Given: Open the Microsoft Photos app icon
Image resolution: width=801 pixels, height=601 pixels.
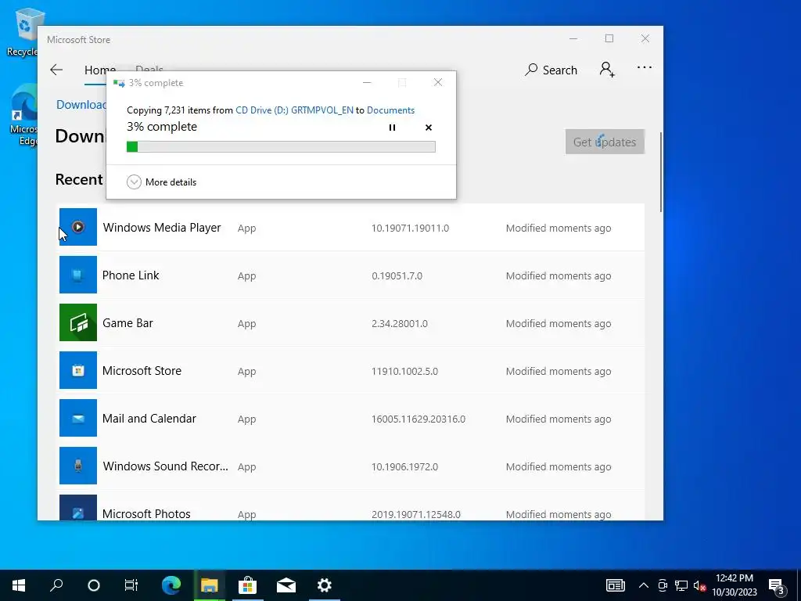Looking at the screenshot, I should point(78,507).
